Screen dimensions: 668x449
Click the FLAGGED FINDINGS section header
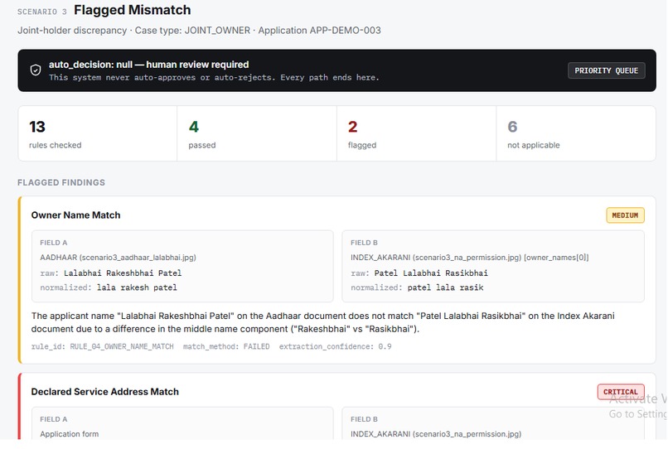61,183
